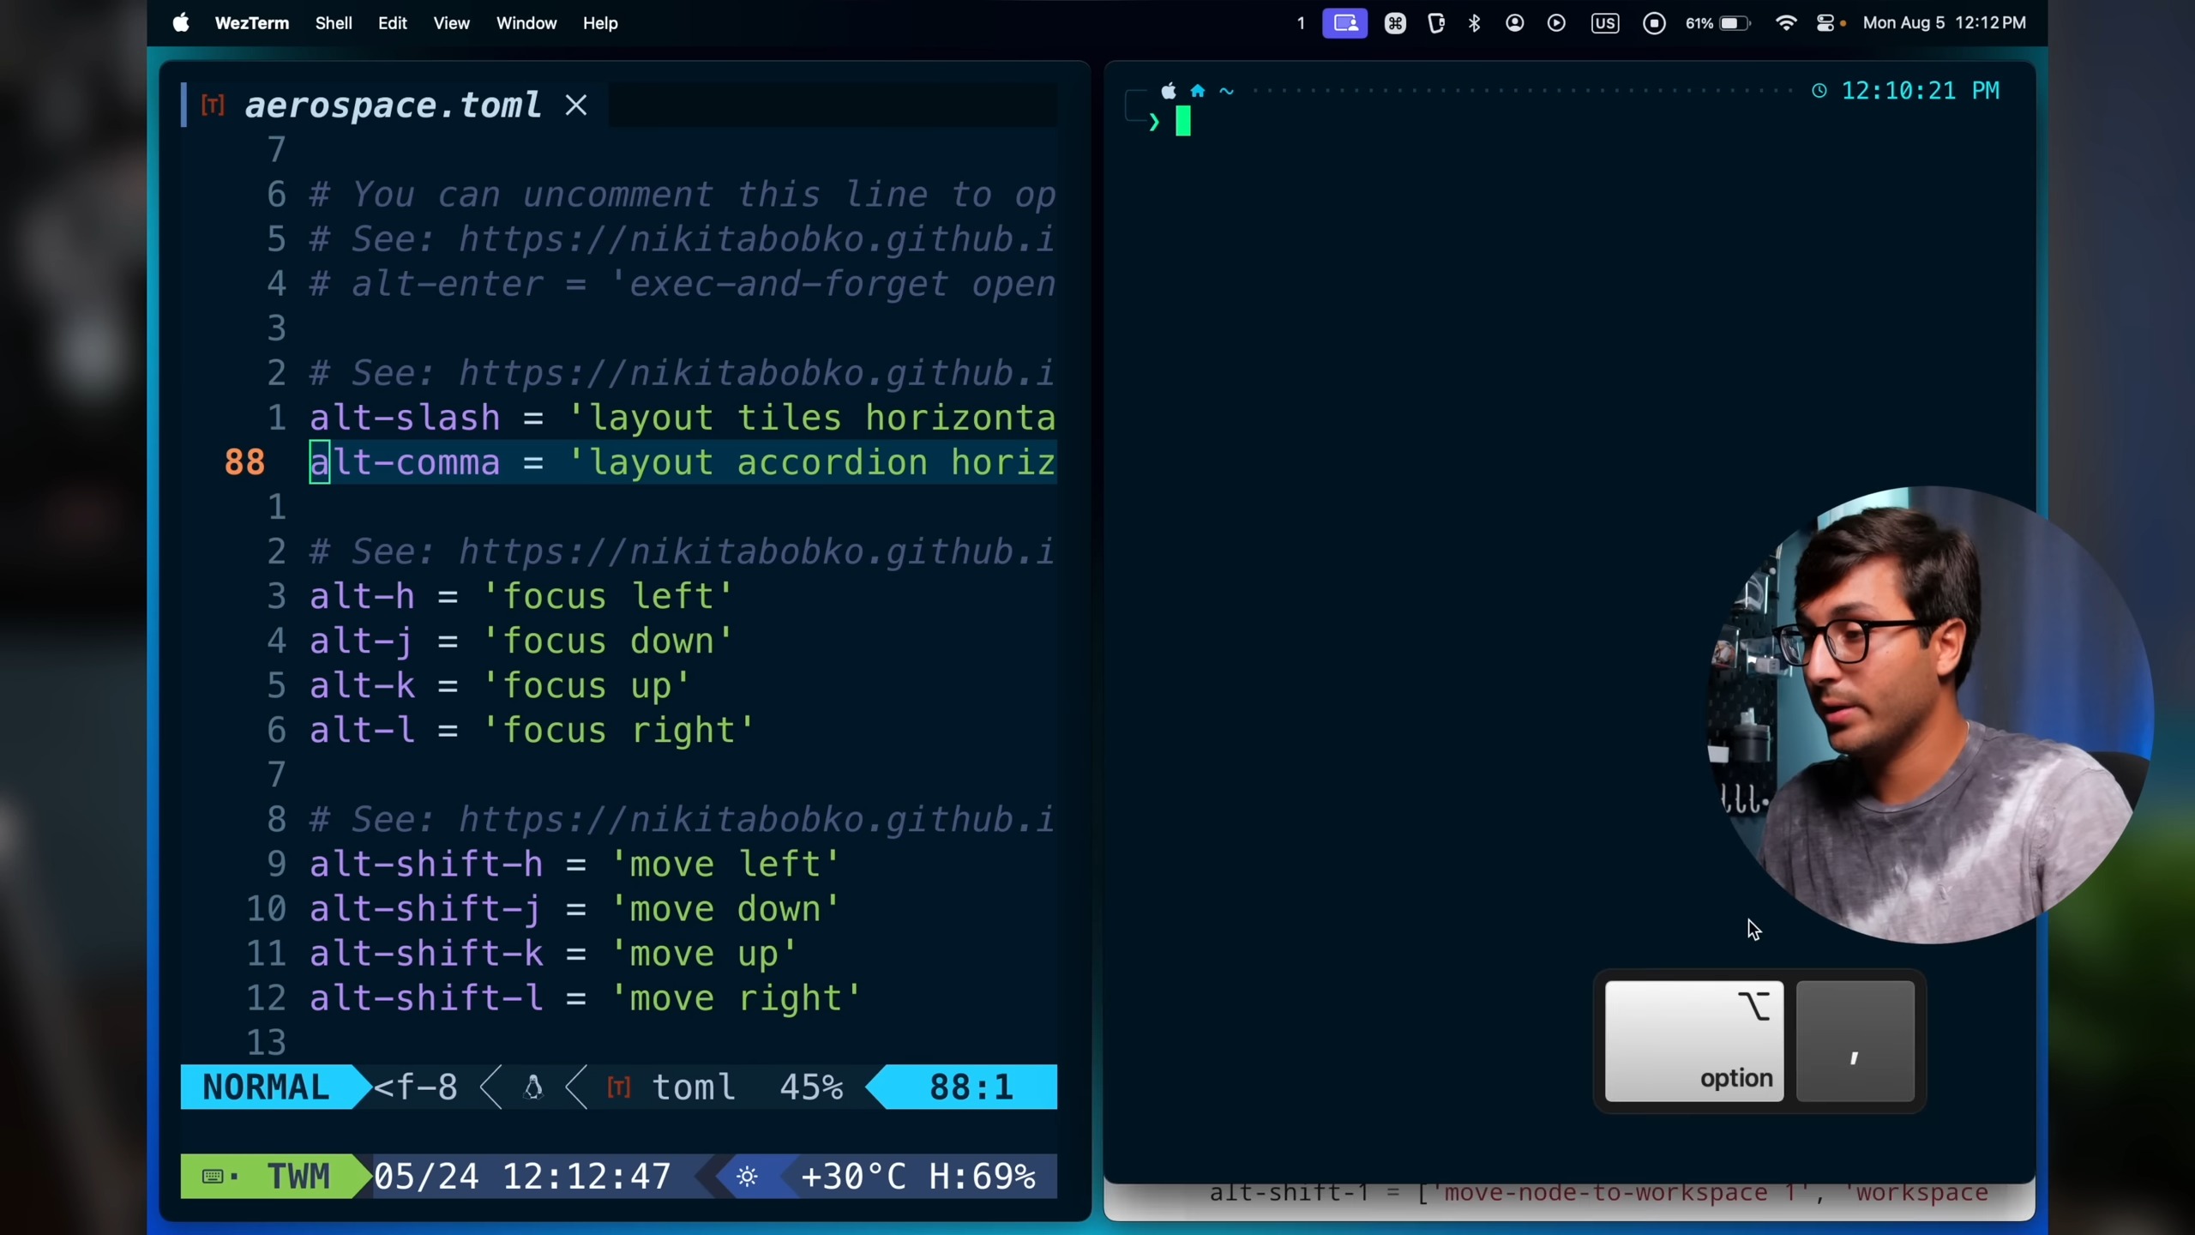Image resolution: width=2195 pixels, height=1235 pixels.
Task: Click the date and time clock
Action: pos(1944,23)
